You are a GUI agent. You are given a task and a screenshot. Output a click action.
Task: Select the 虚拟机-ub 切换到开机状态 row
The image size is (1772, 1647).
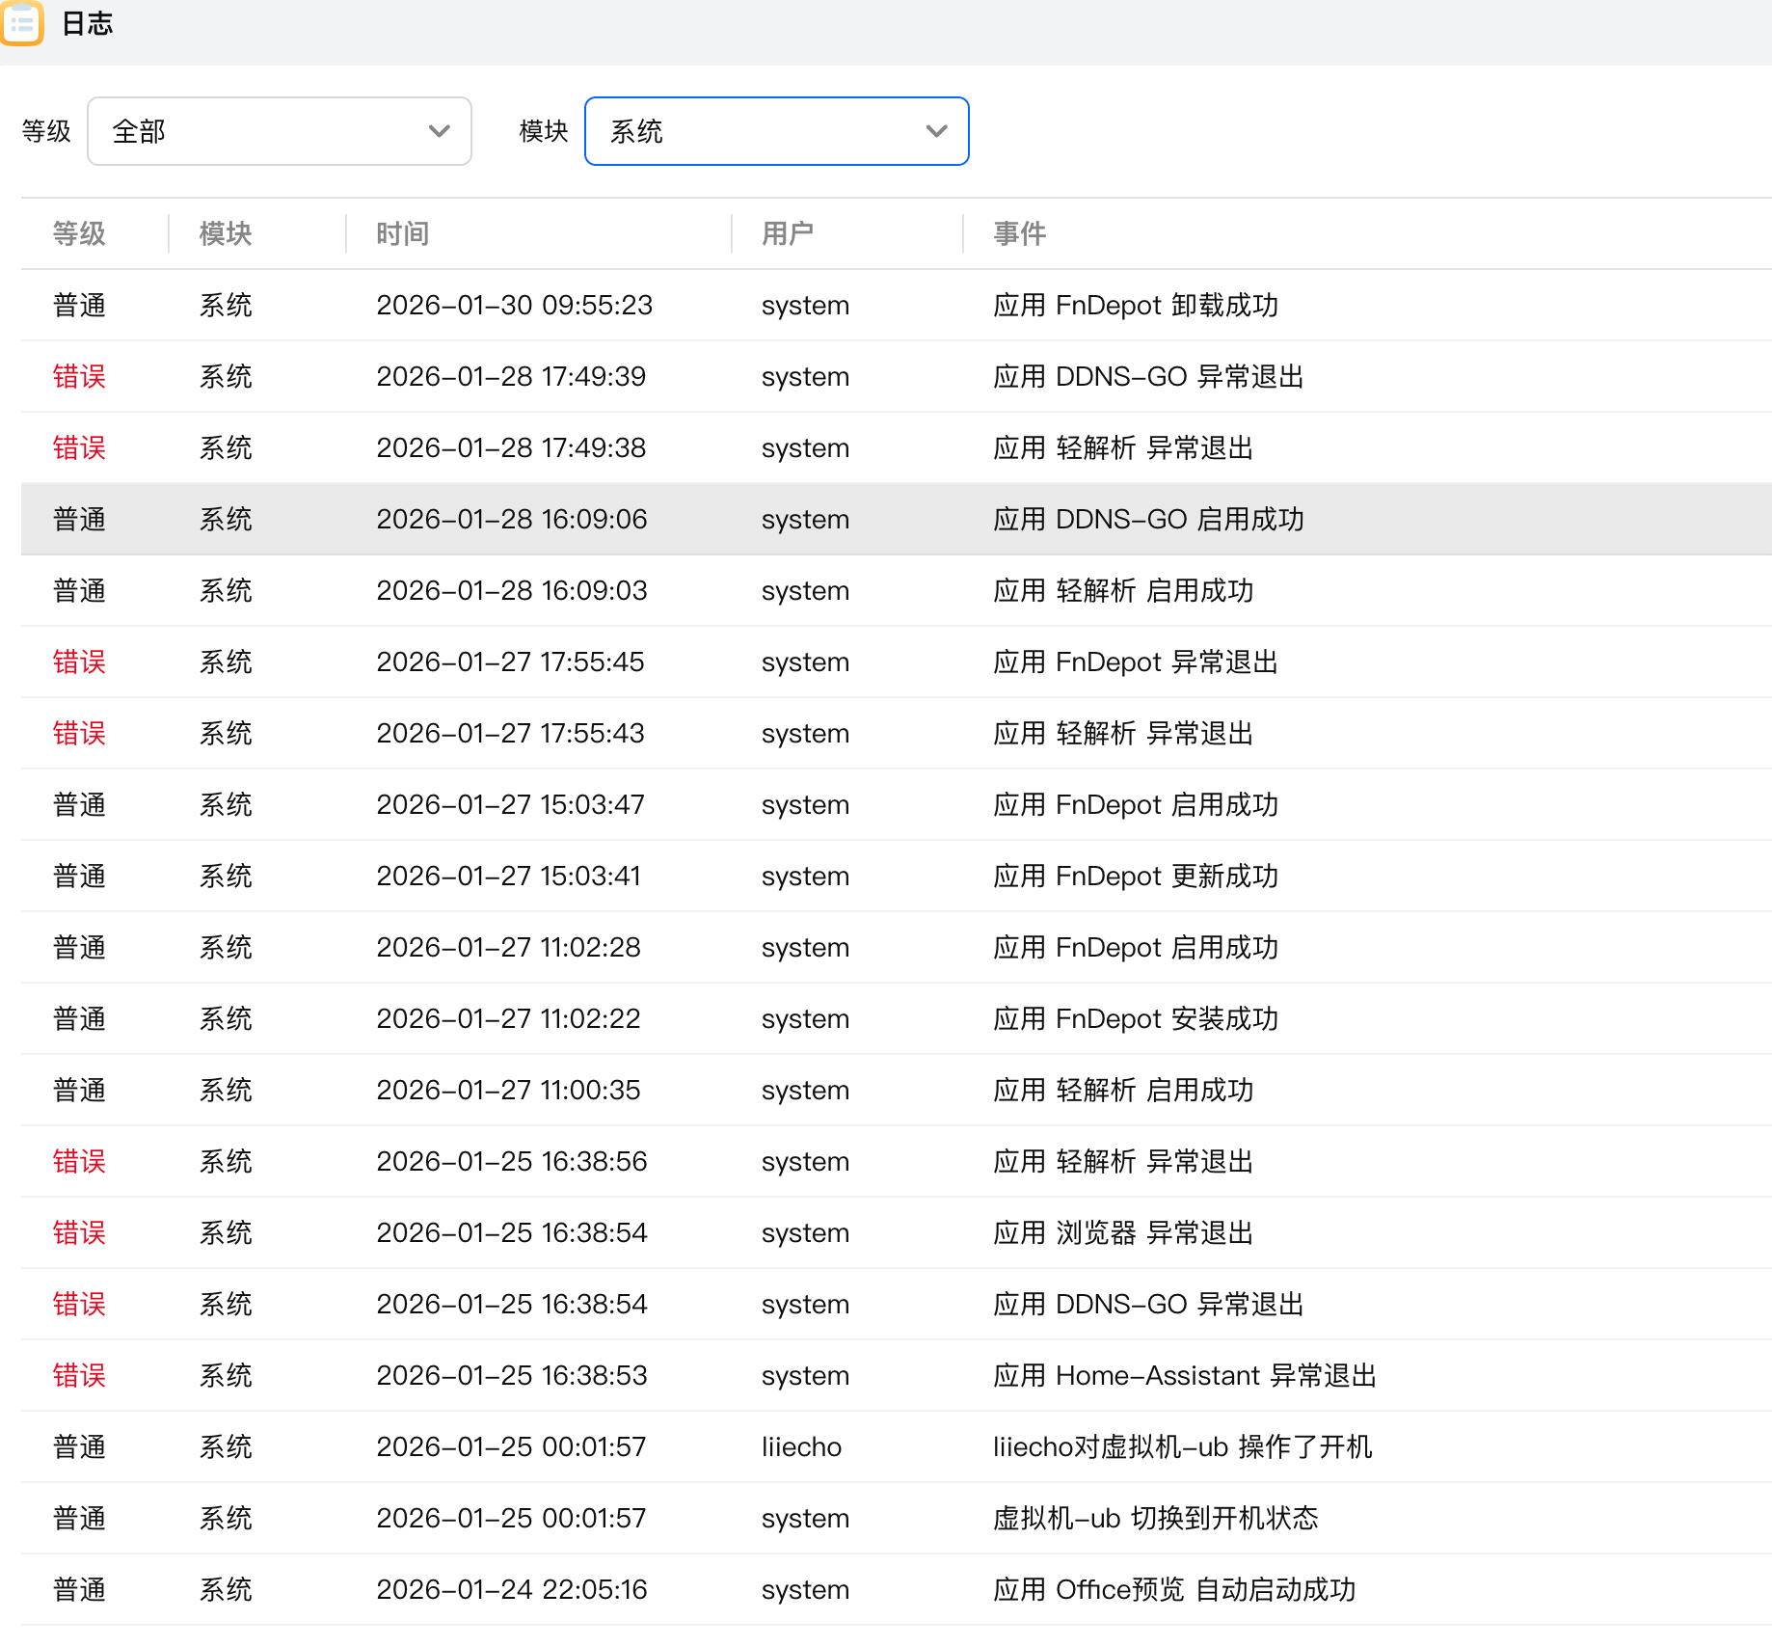[1155, 1519]
